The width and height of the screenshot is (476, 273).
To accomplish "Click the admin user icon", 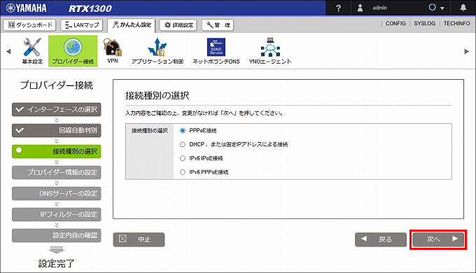I will coord(360,8).
